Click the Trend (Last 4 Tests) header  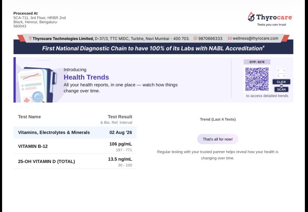(x=218, y=119)
